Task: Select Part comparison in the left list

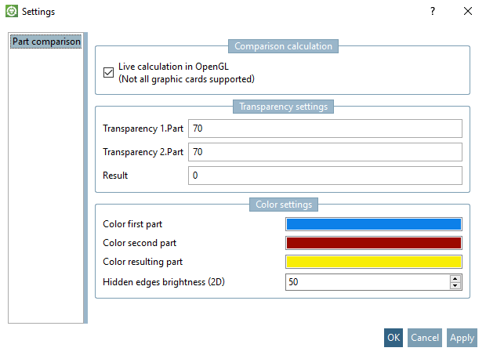Action: (x=46, y=42)
